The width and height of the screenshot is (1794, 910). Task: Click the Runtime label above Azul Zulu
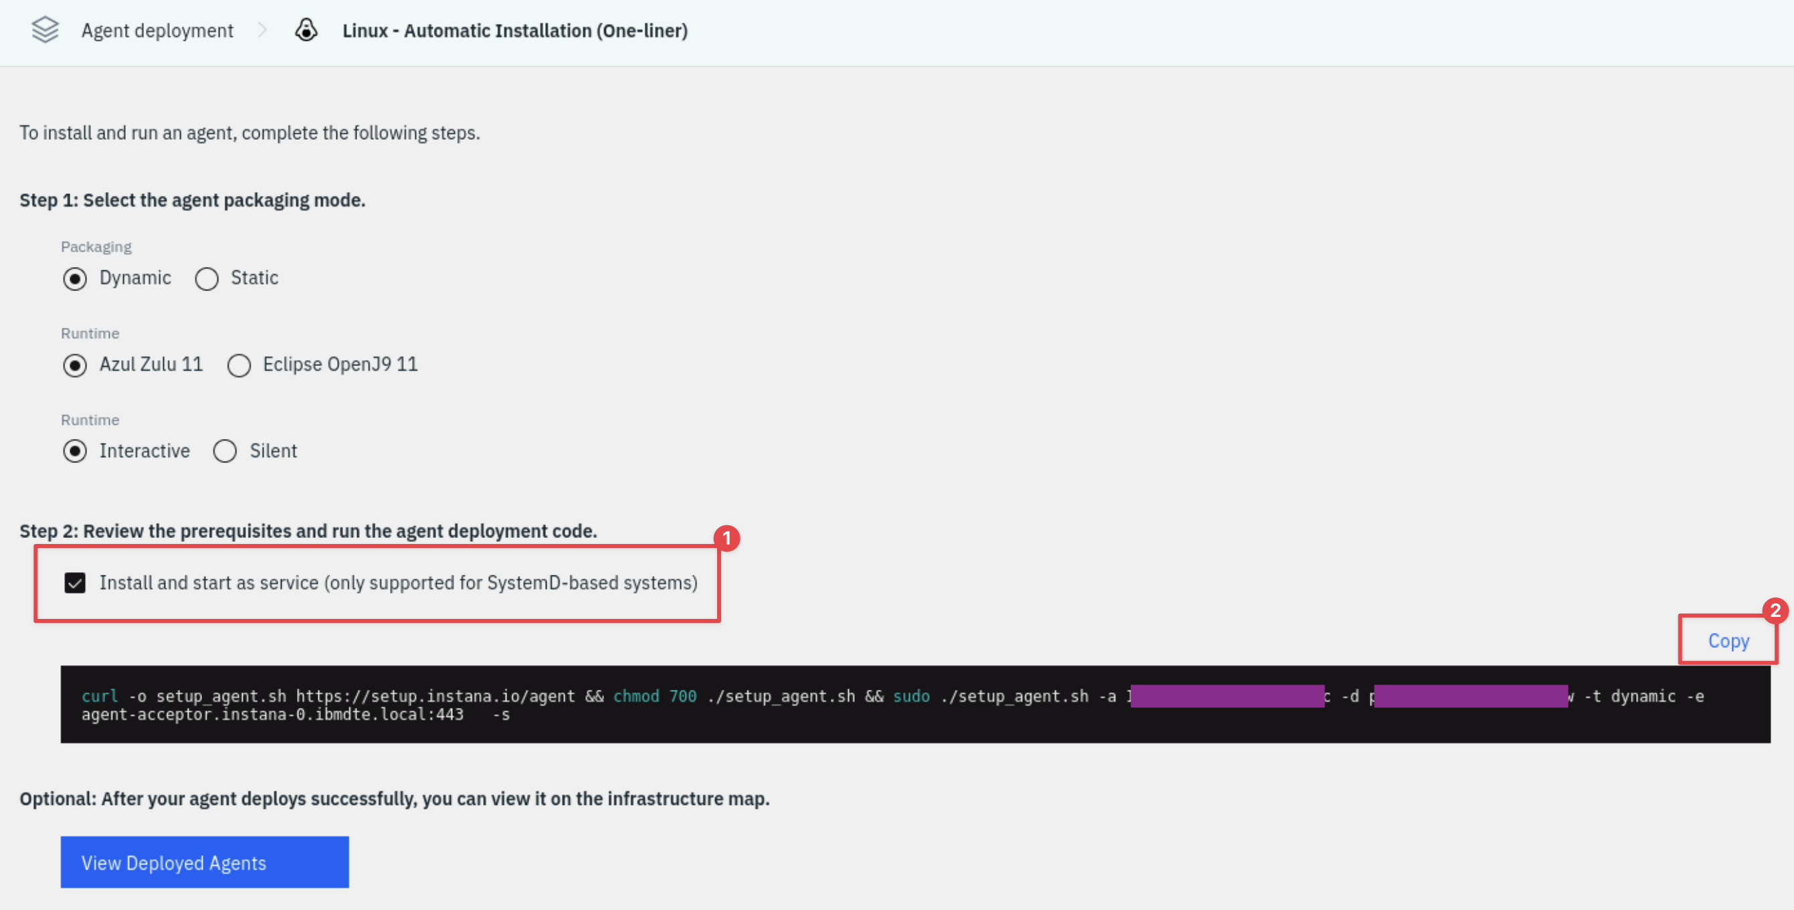click(90, 333)
